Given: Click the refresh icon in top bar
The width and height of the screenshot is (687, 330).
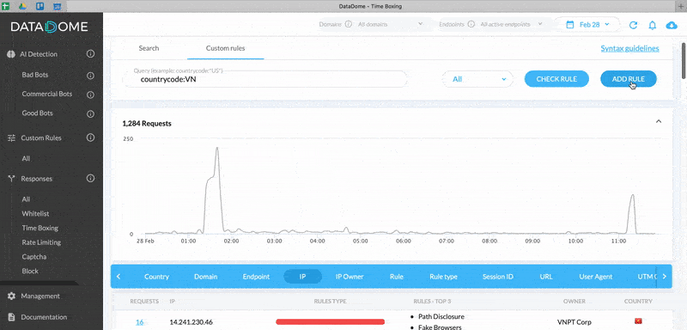Looking at the screenshot, I should 633,25.
